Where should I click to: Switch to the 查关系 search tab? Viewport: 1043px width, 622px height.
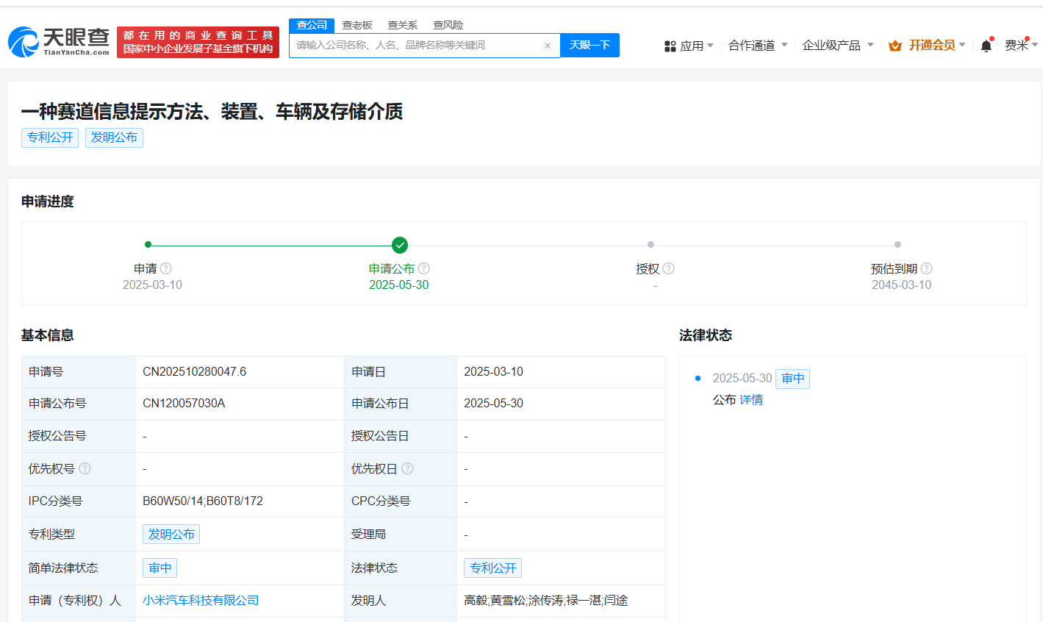coord(403,25)
